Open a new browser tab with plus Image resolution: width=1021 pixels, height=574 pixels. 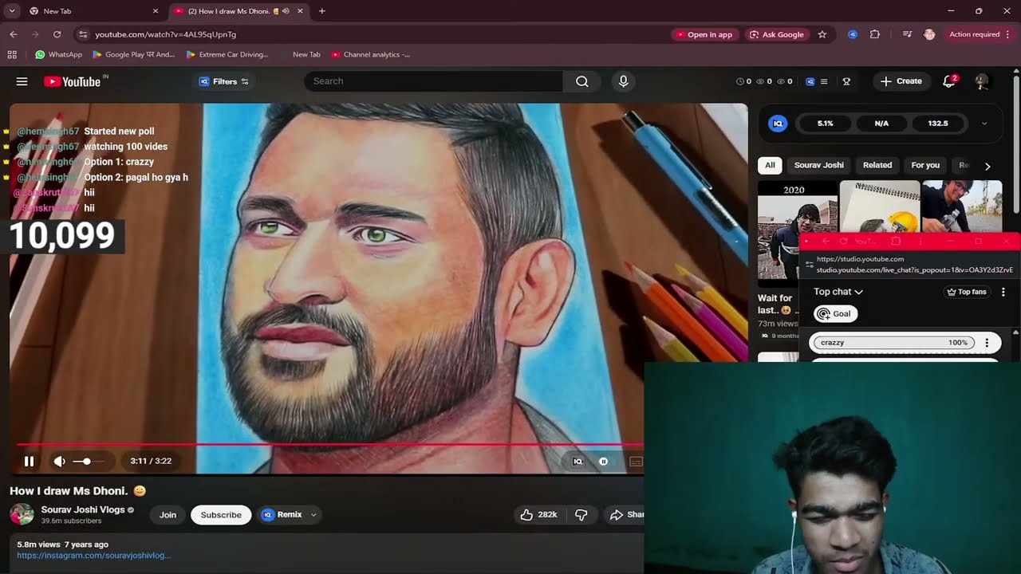(x=322, y=11)
